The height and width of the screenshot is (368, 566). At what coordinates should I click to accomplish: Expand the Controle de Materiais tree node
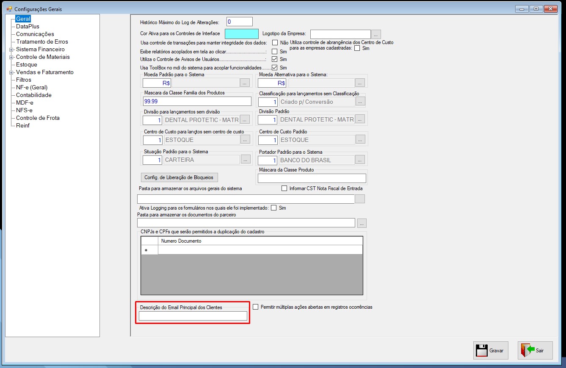(11, 57)
